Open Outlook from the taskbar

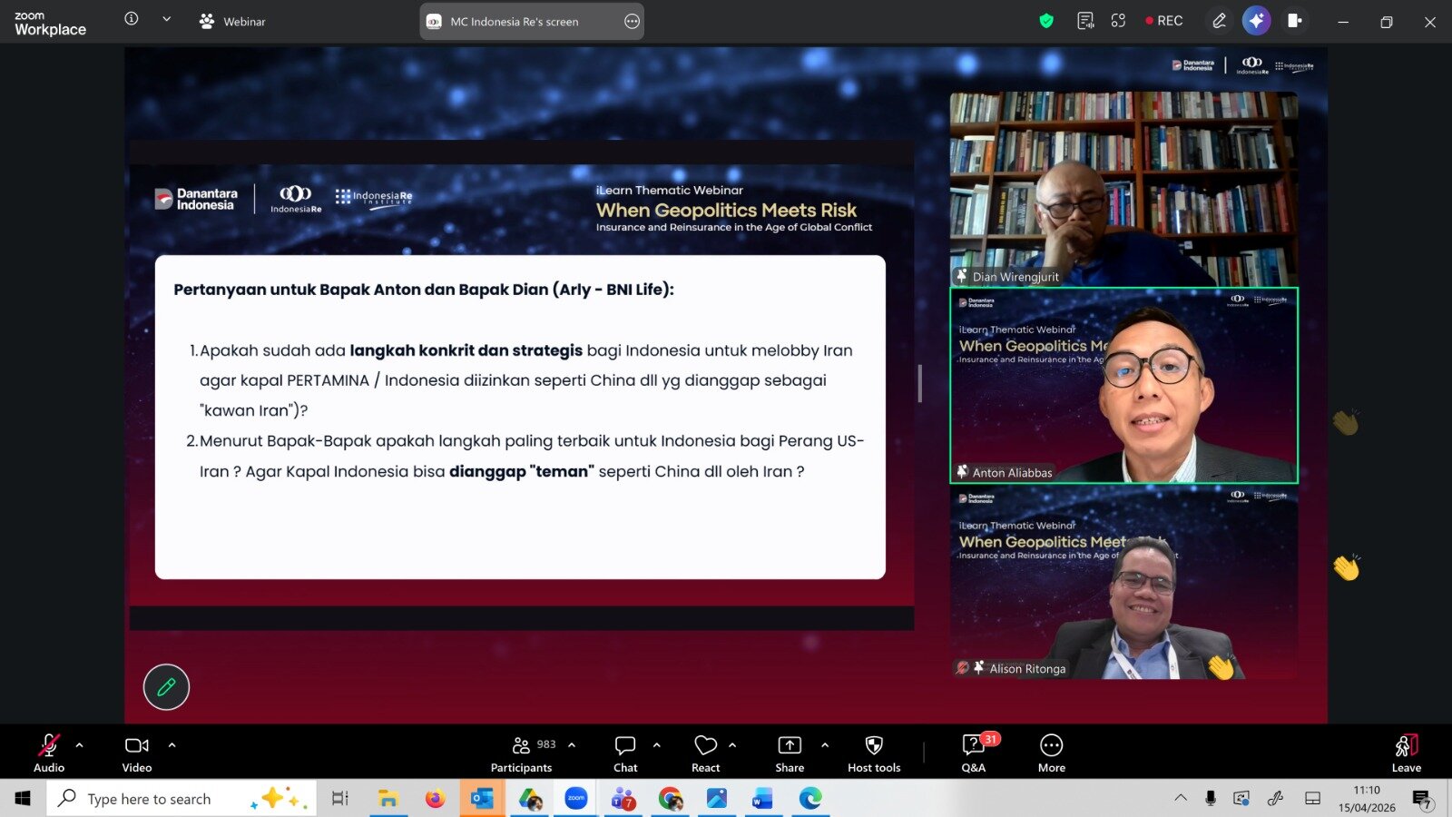coord(482,798)
